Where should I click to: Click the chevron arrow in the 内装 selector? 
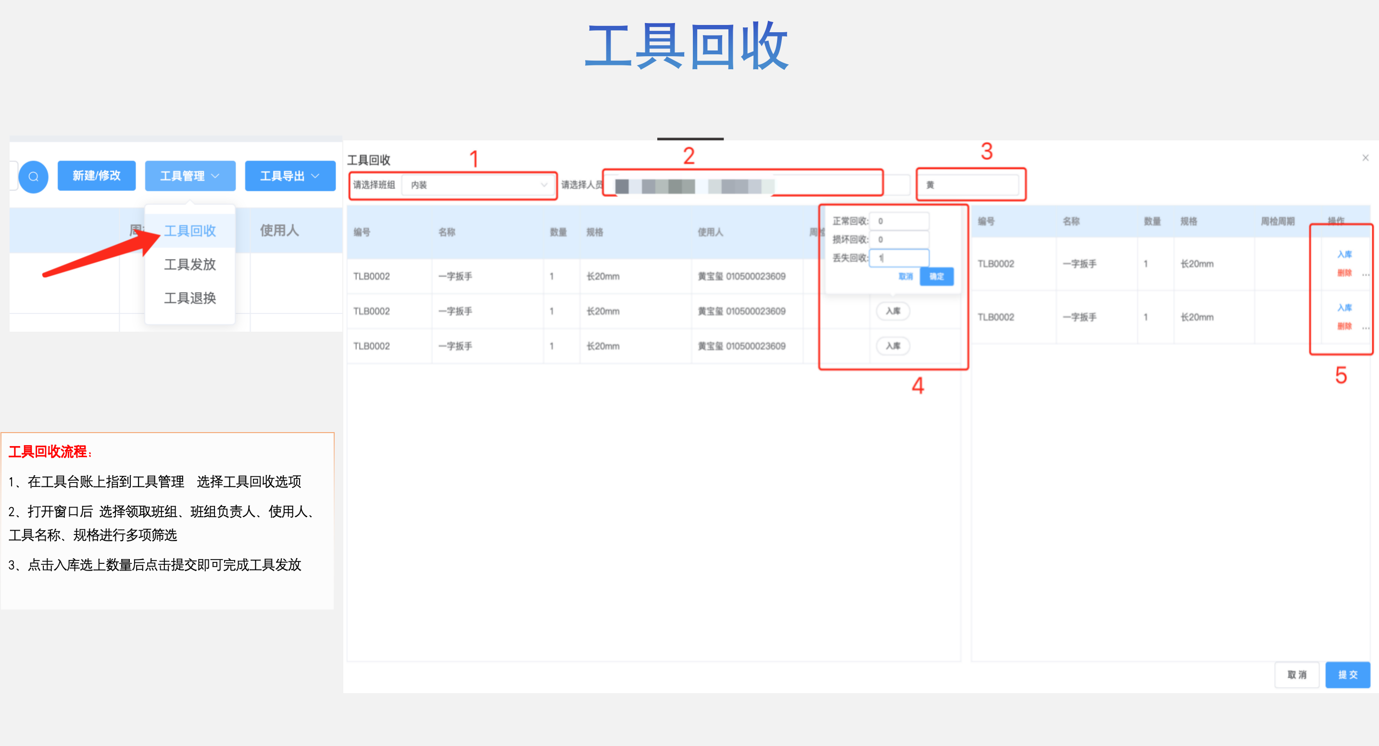(544, 185)
